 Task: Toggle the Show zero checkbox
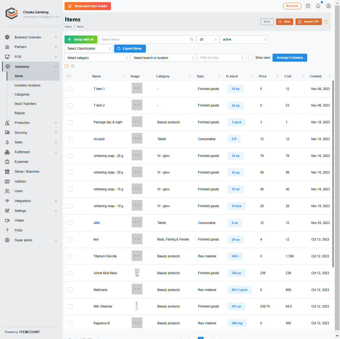tap(250, 58)
